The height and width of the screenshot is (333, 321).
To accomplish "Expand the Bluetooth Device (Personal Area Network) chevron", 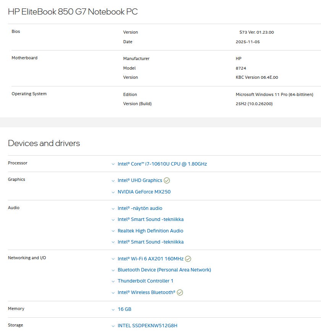I will 113,270.
